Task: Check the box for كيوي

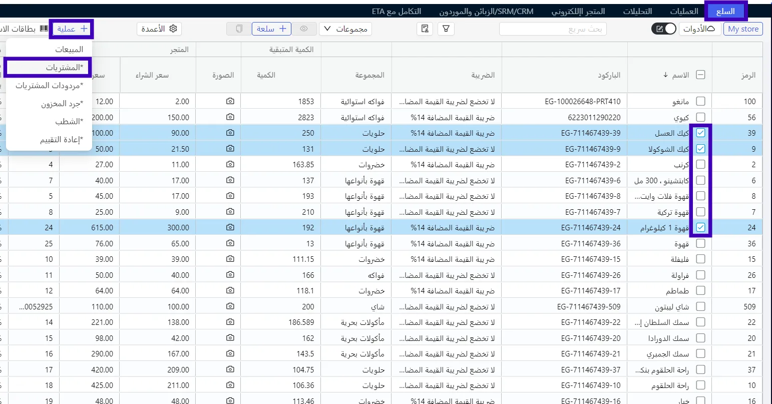Action: click(701, 117)
